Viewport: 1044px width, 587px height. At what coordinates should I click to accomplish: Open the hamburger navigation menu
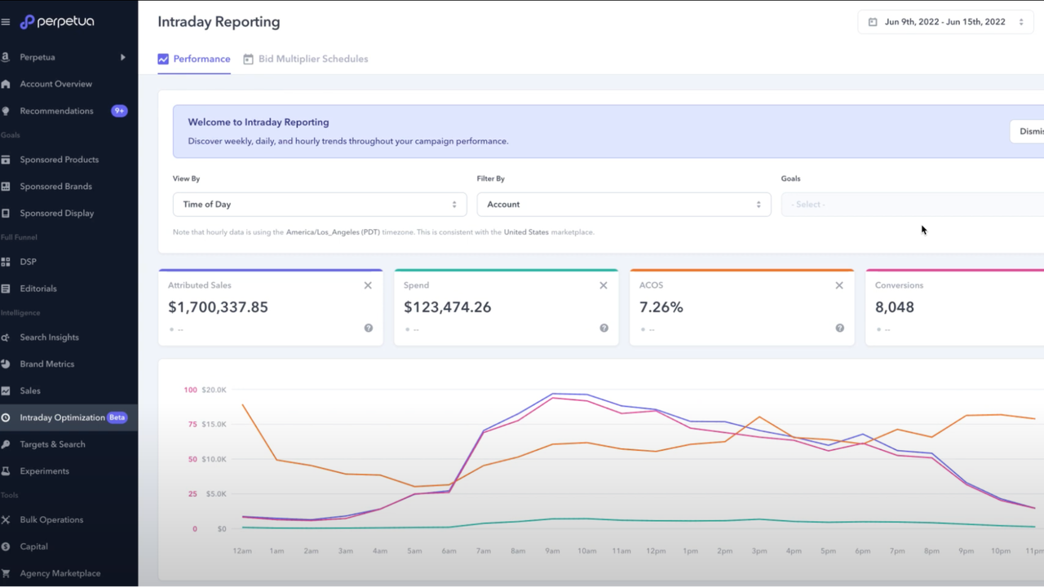6,21
